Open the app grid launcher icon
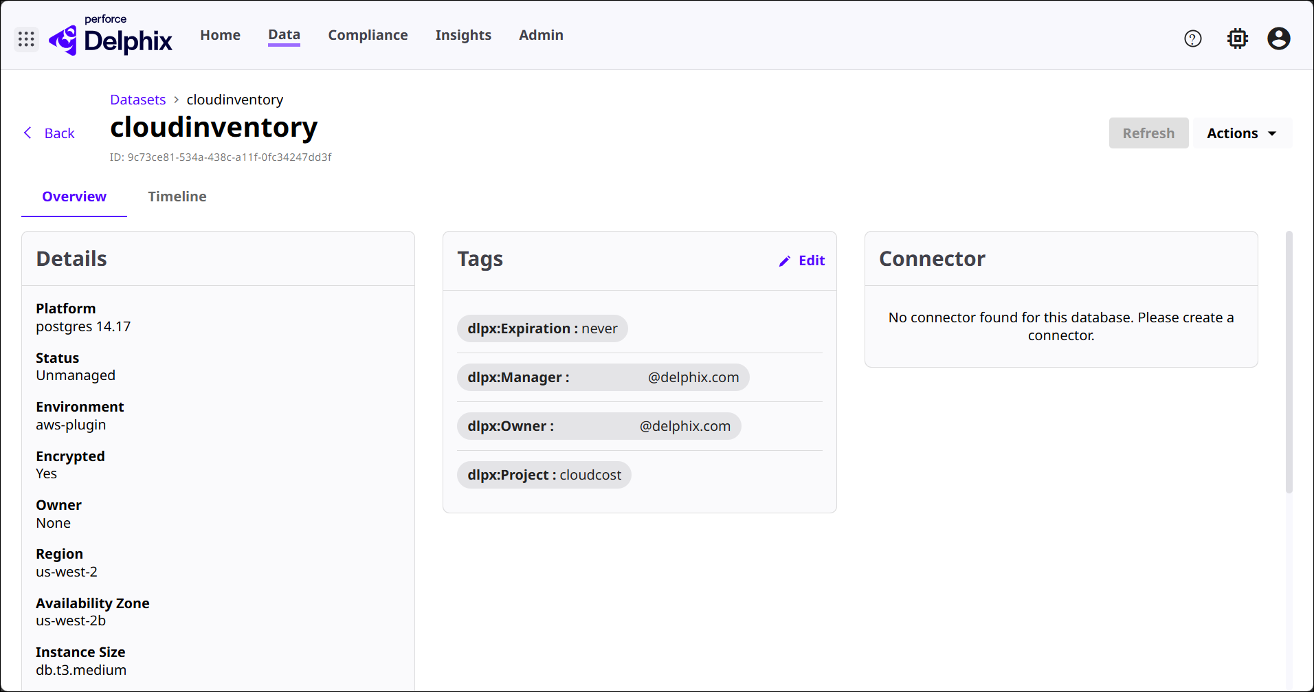 pyautogui.click(x=26, y=39)
